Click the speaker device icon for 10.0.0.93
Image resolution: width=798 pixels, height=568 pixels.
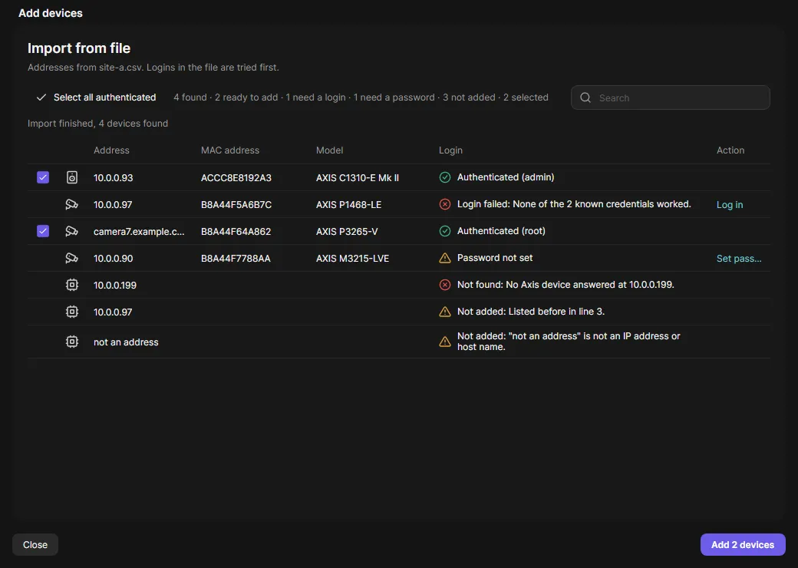coord(72,177)
